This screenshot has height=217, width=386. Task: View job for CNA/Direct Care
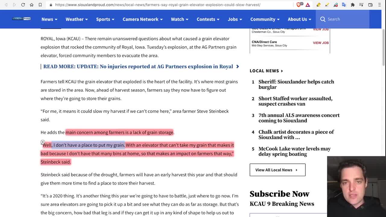point(321,43)
